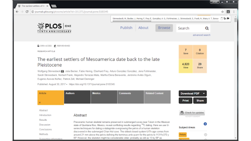Open the Chrome three-dot menu
The width and height of the screenshot is (251, 141).
[x=234, y=12]
